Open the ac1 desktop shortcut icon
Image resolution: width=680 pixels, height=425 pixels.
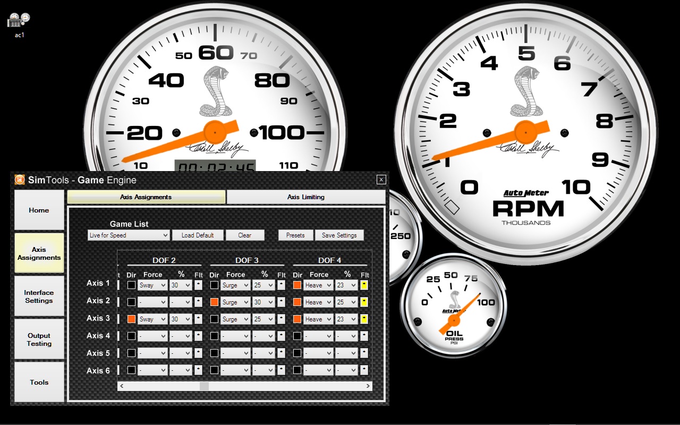point(19,24)
